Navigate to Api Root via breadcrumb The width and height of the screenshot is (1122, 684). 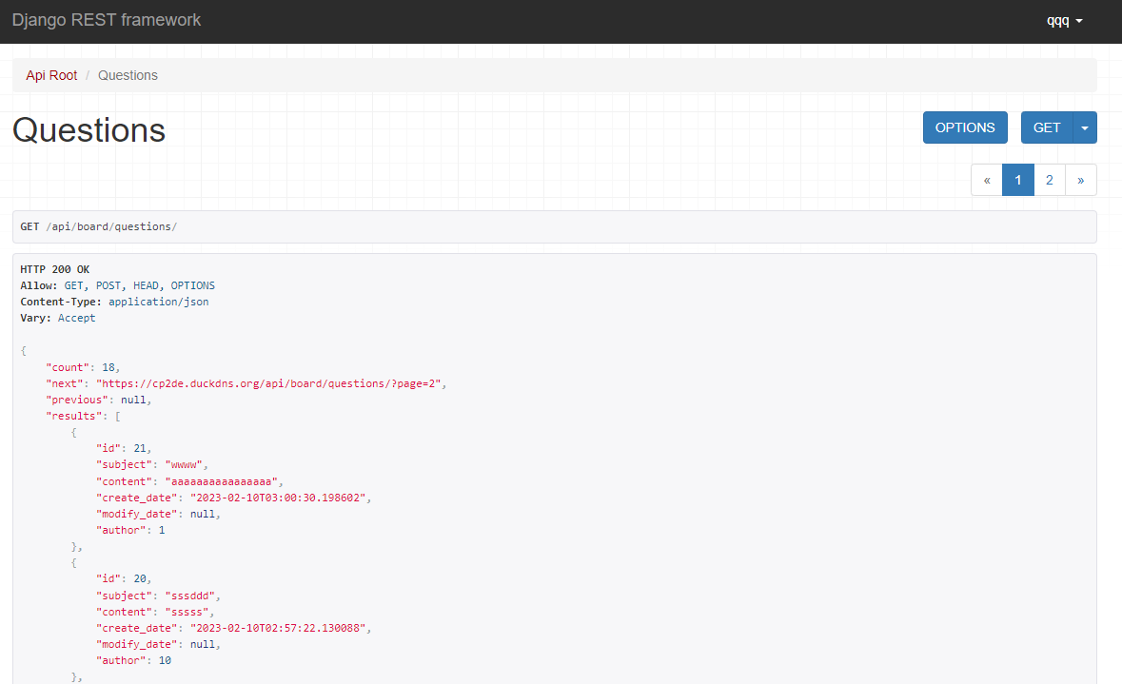point(51,74)
